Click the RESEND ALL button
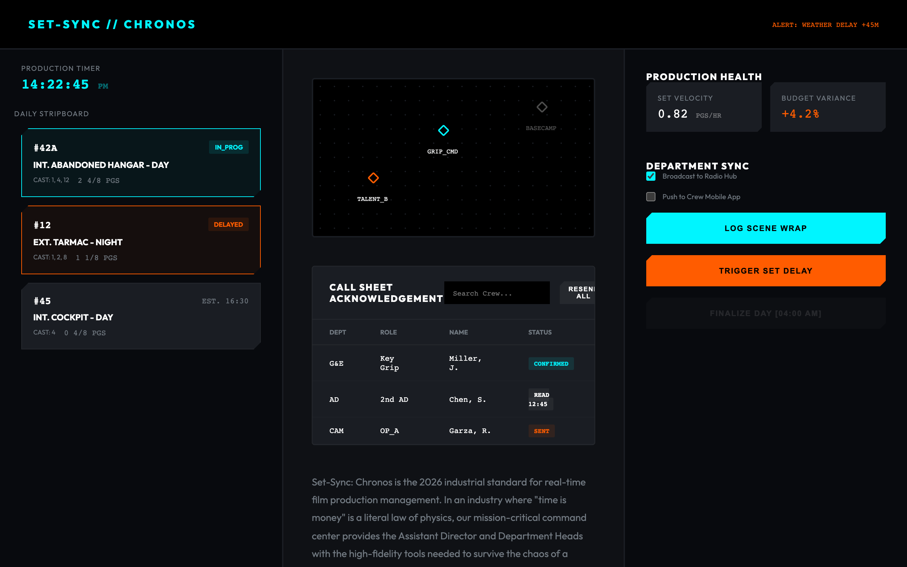 (579, 292)
